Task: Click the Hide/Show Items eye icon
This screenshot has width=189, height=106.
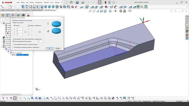Action: coord(115,11)
